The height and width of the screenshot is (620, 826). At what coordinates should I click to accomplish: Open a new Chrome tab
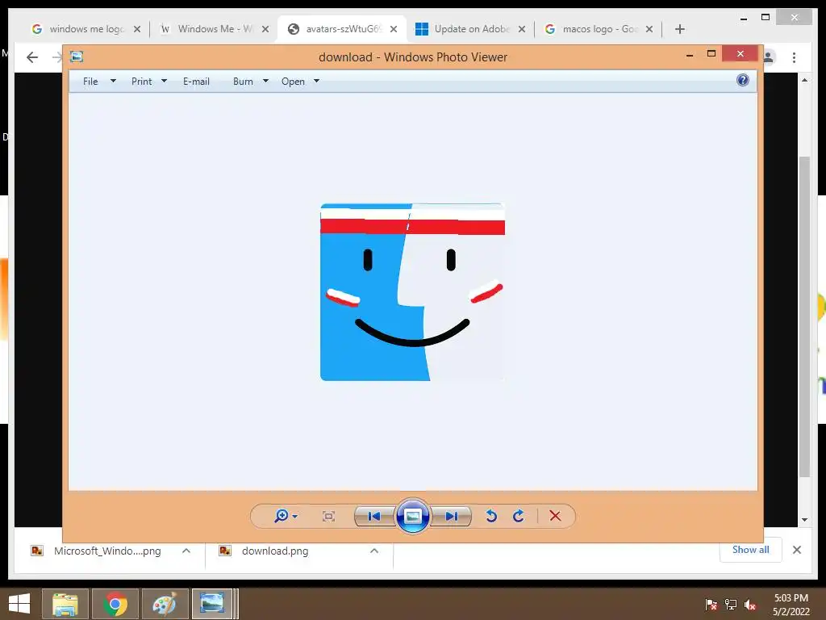click(680, 29)
